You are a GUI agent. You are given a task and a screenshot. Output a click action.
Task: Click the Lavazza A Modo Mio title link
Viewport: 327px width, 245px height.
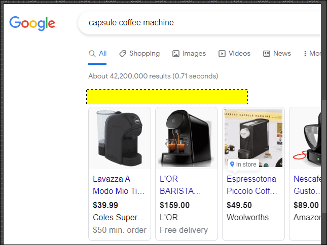(x=119, y=185)
